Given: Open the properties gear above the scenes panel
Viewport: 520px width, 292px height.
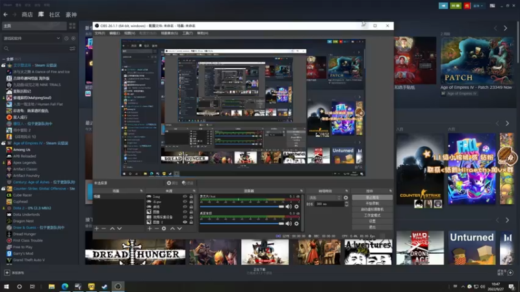Looking at the screenshot, I should click(172, 183).
